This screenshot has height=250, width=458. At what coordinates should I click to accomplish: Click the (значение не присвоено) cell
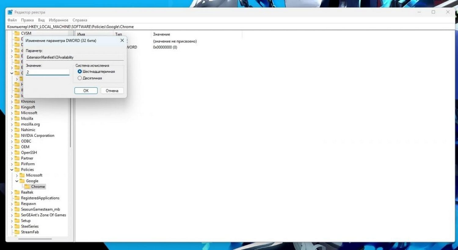coord(175,41)
